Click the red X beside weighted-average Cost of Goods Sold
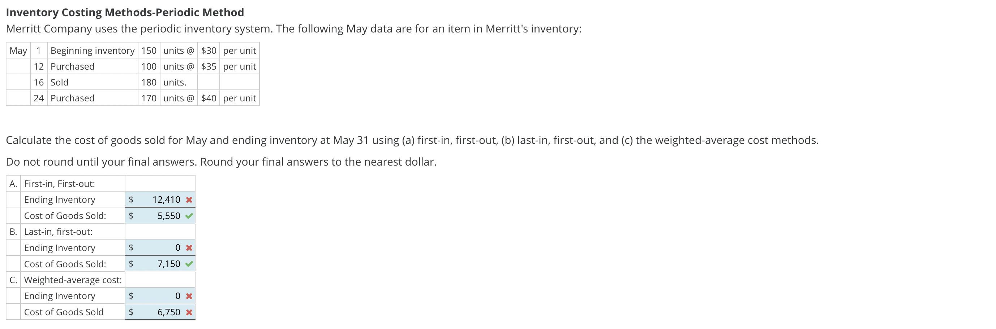This screenshot has width=996, height=329. [189, 312]
